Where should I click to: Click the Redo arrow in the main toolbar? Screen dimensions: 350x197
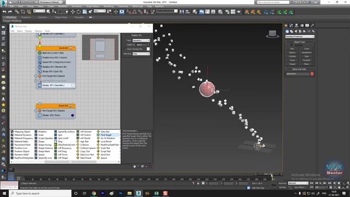10,11
